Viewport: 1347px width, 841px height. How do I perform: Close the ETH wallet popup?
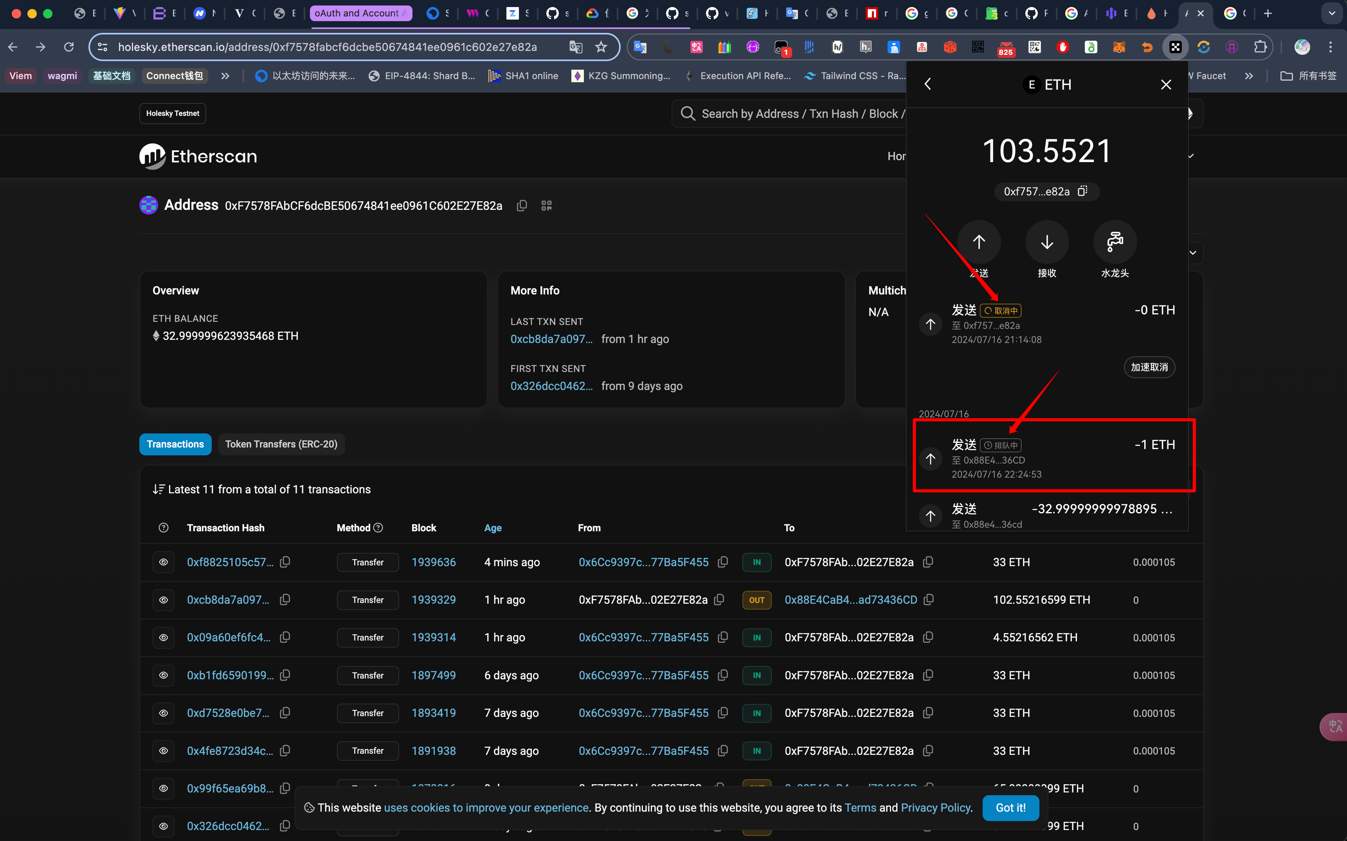pos(1166,85)
